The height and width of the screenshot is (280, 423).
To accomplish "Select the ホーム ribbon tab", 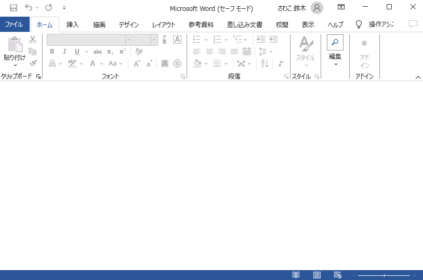I will pos(45,24).
